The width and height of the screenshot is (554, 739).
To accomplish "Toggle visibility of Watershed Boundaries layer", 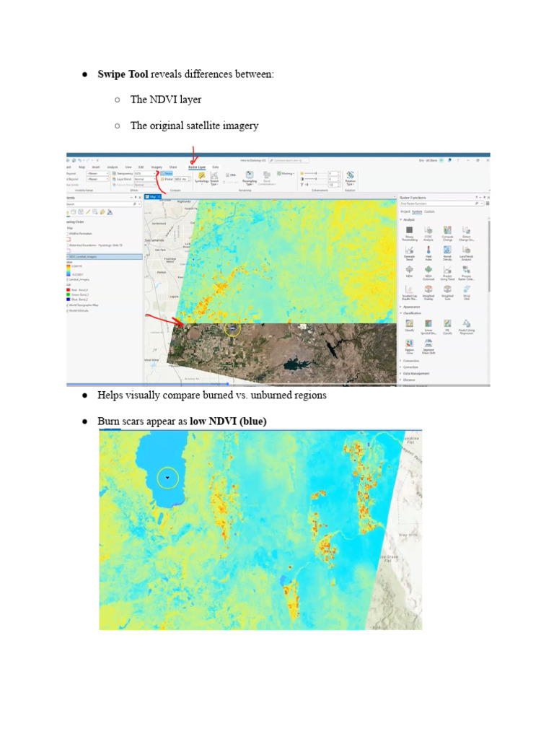I will click(68, 245).
